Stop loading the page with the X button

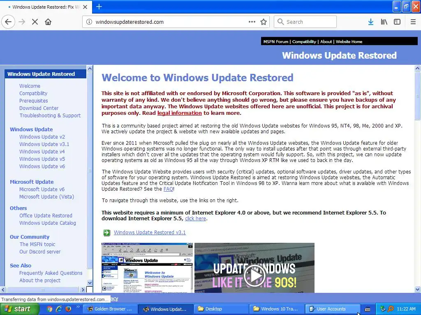[35, 22]
